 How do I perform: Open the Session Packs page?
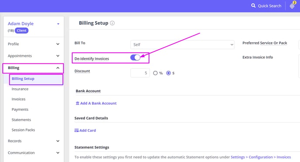click(23, 130)
